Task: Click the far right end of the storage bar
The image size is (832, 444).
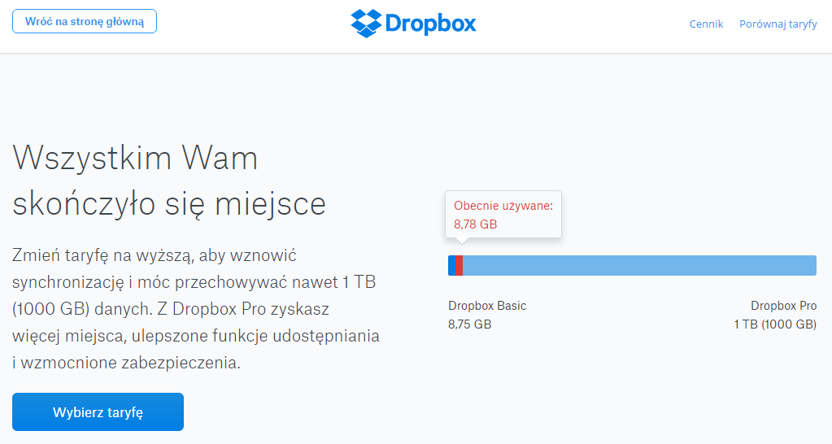Action: 813,265
